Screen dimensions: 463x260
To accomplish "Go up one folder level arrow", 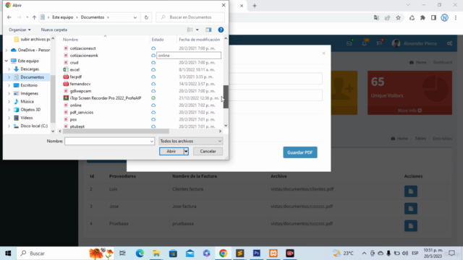I will pos(34,17).
